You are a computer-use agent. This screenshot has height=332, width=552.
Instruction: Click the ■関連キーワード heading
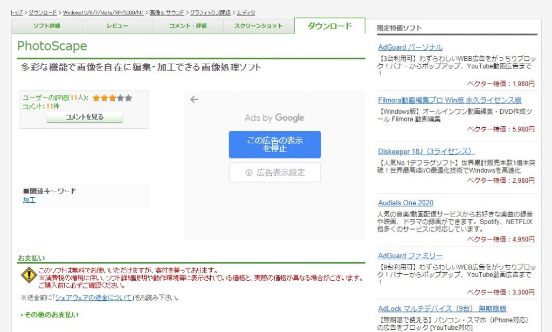click(49, 191)
